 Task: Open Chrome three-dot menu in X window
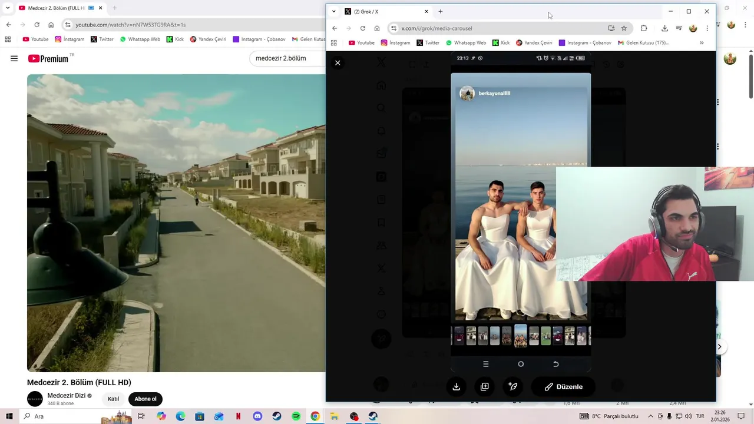point(707,28)
